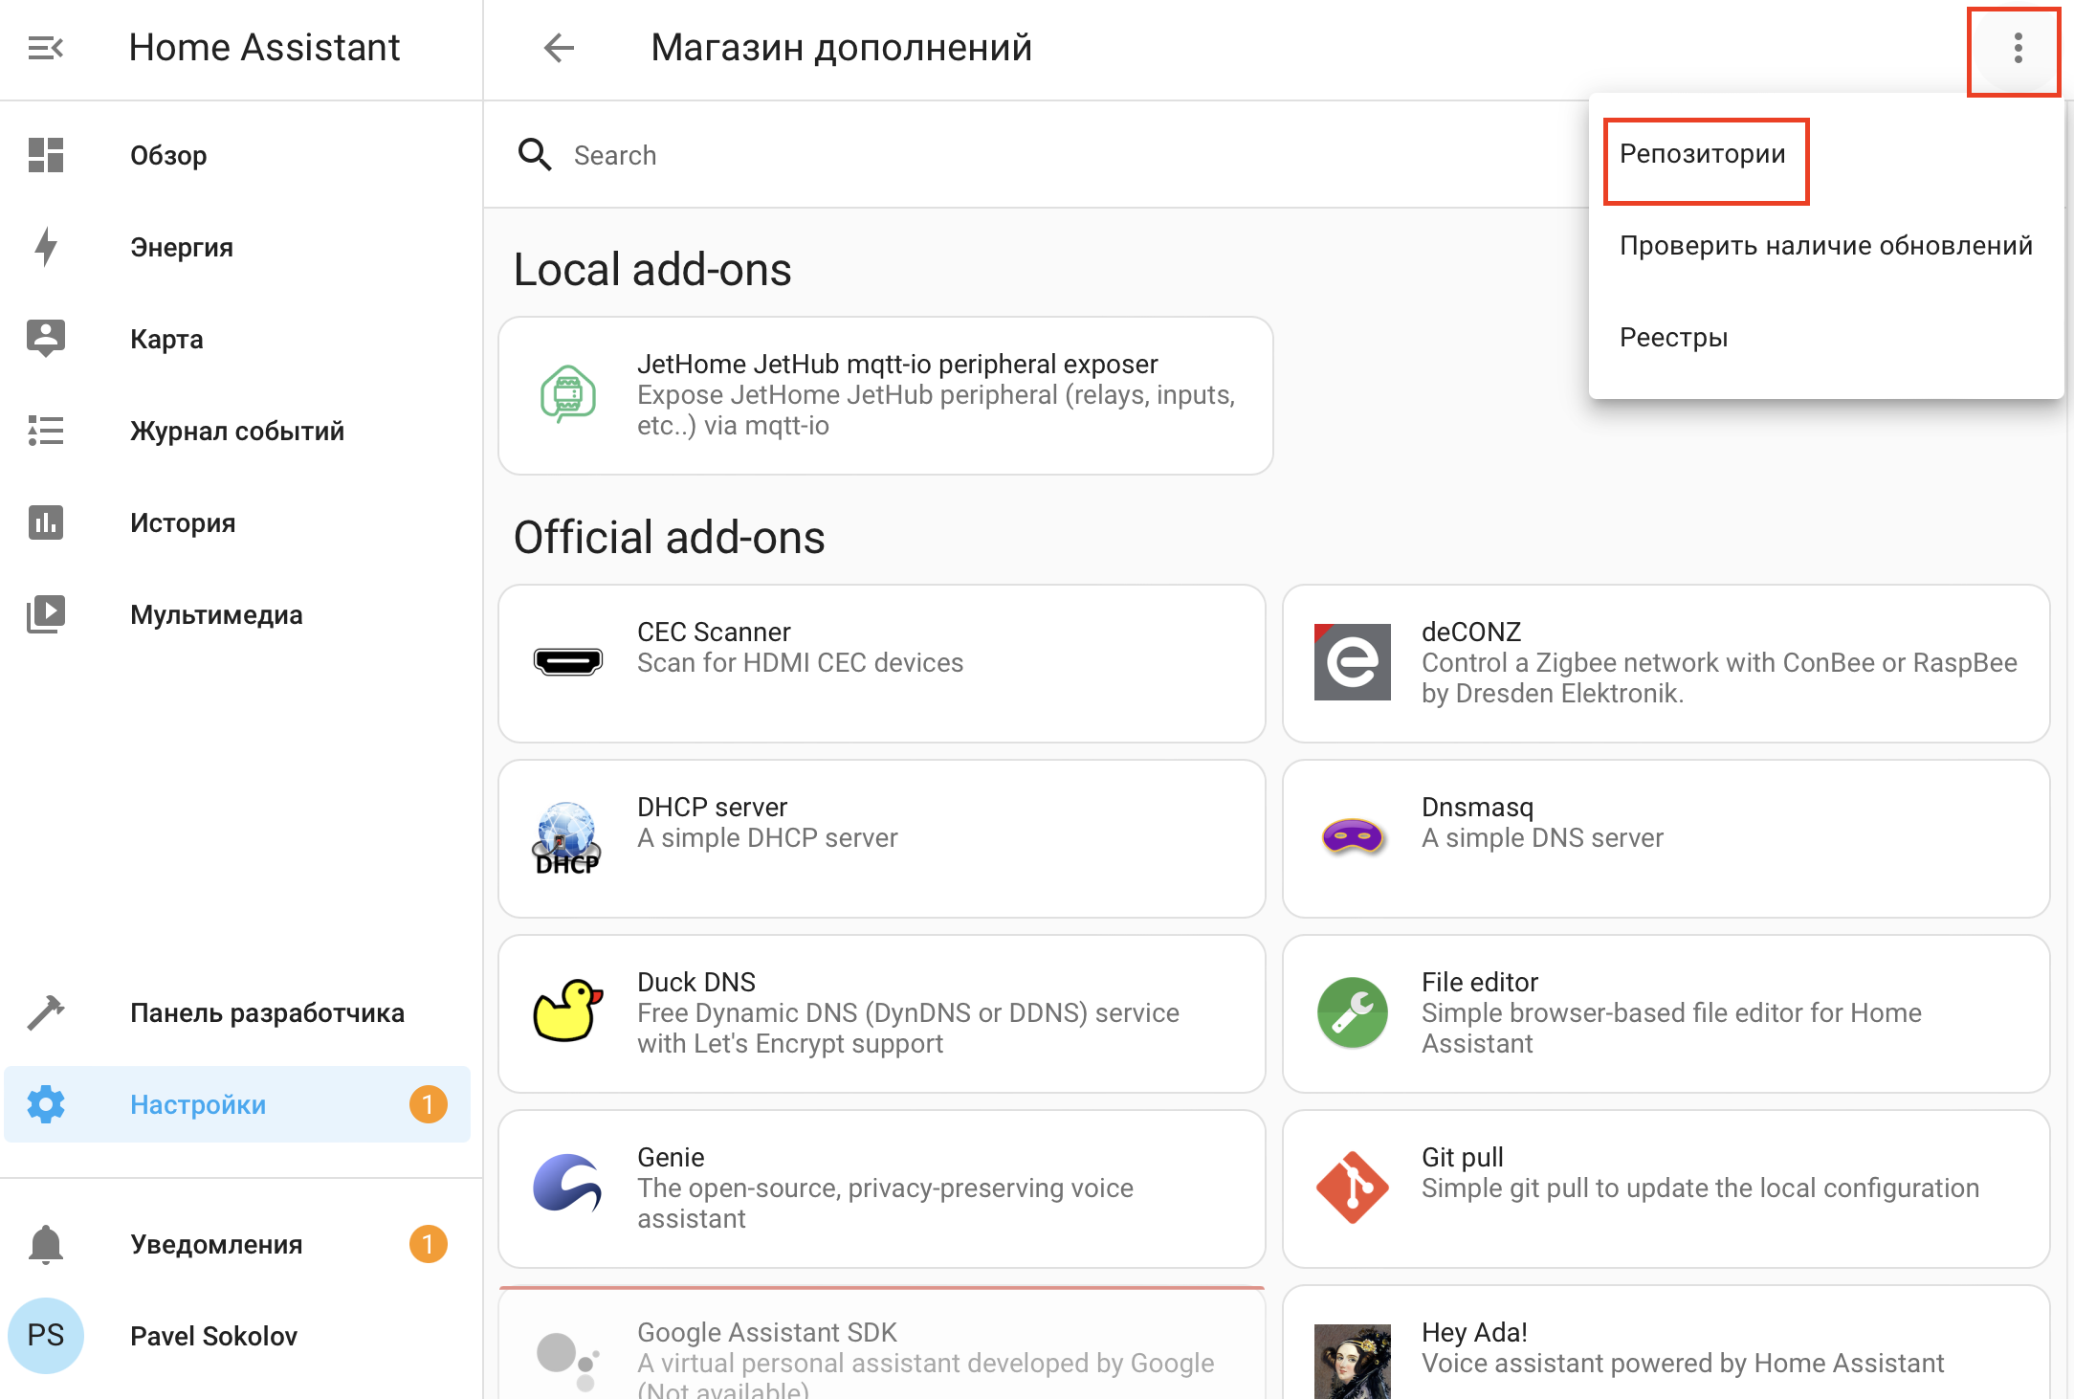Click the three-dot overflow menu button

pos(2017,48)
